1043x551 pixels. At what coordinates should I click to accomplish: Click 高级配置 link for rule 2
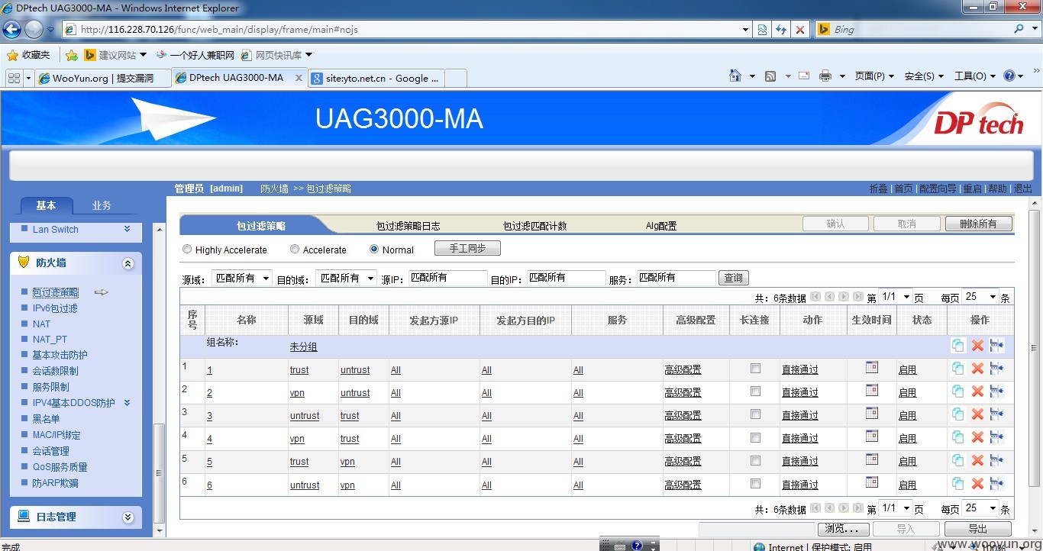click(x=683, y=393)
